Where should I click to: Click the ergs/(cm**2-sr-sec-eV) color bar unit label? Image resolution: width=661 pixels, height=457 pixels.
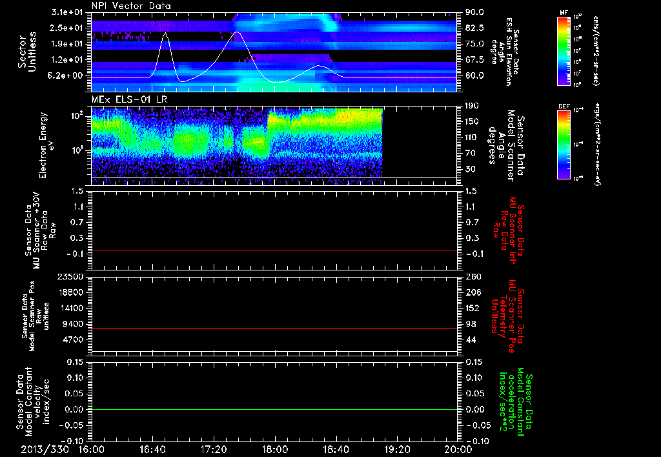tap(596, 145)
